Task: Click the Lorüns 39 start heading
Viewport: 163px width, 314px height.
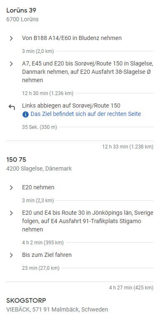Action: [x=21, y=10]
